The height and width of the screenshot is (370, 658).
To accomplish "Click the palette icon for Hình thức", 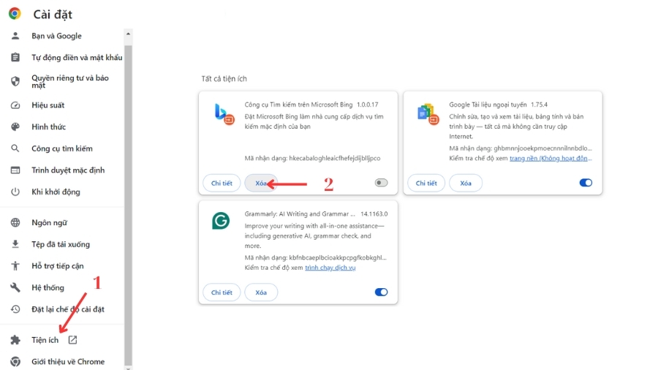I will pyautogui.click(x=15, y=127).
